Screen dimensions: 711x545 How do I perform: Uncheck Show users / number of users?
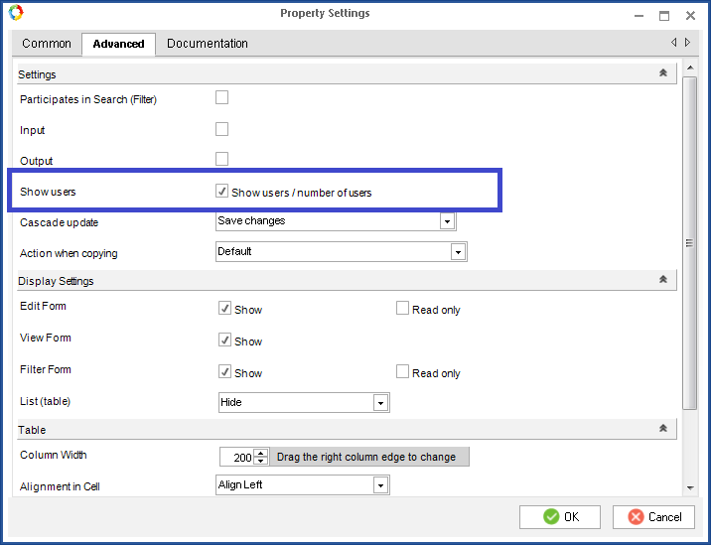pyautogui.click(x=221, y=191)
